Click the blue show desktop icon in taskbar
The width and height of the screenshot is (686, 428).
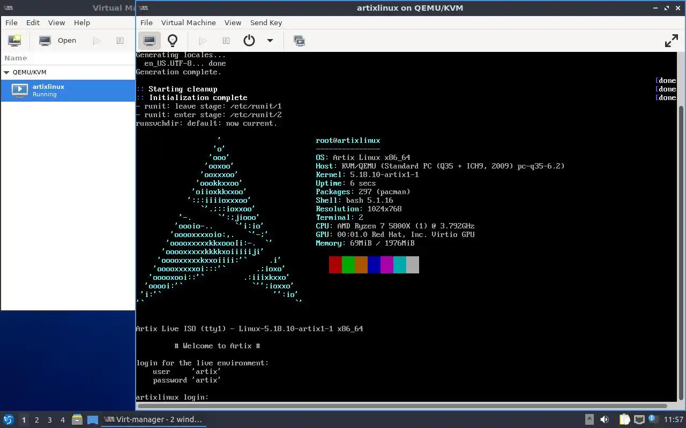point(92,419)
